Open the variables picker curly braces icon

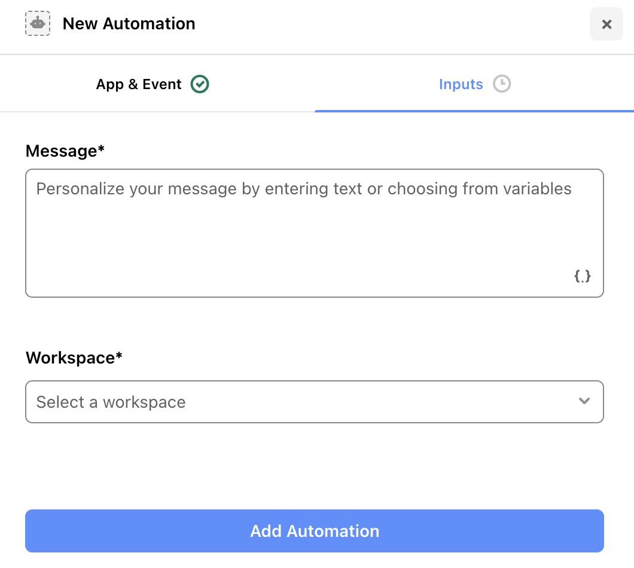tap(582, 276)
